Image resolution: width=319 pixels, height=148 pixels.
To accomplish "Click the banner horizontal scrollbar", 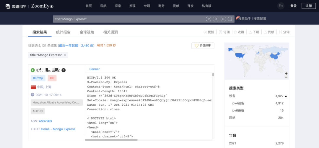I will pyautogui.click(x=111, y=140).
